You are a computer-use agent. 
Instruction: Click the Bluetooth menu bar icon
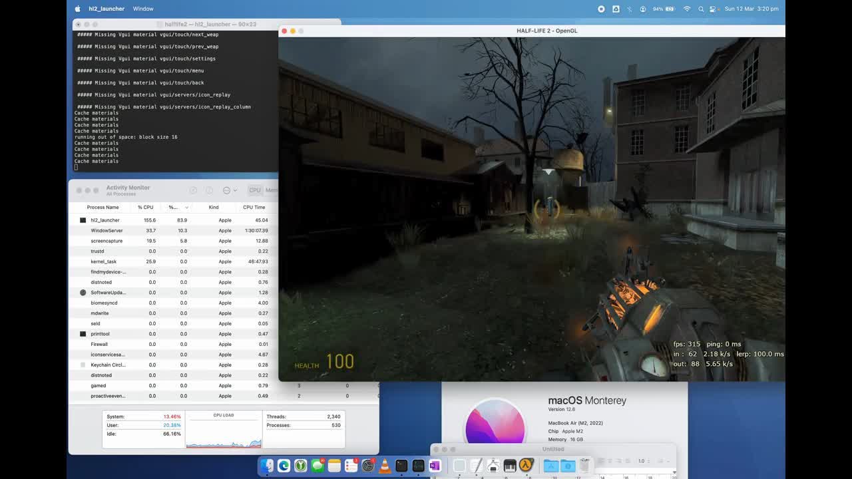(x=629, y=9)
